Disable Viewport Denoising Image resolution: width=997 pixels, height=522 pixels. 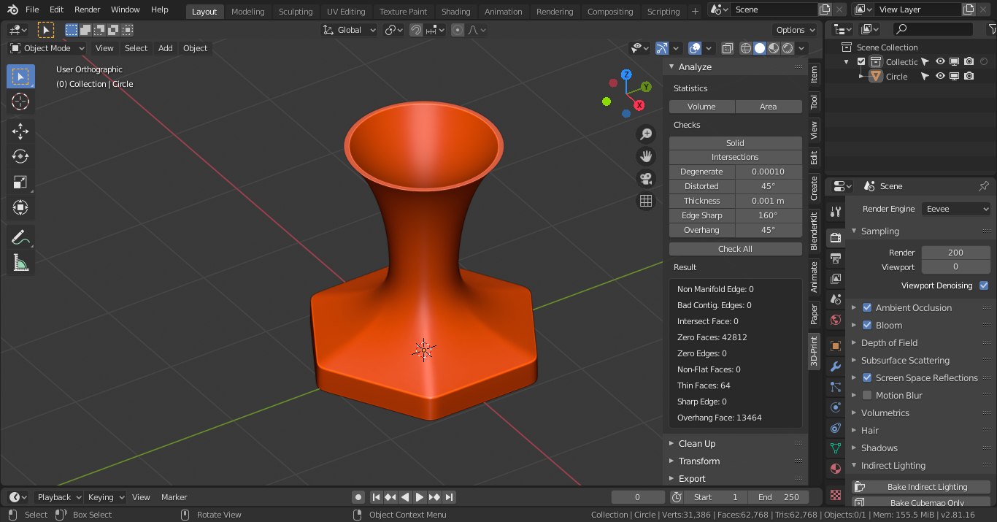984,285
